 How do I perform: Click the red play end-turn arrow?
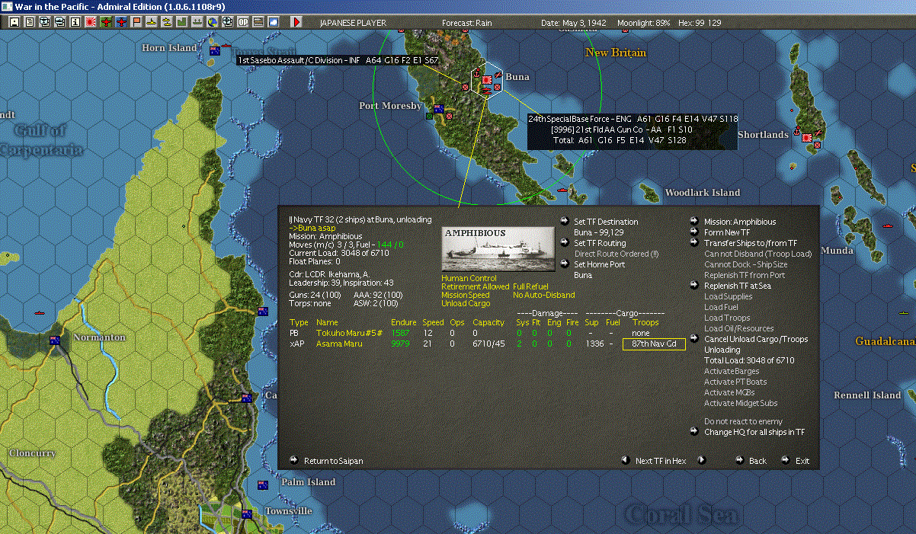click(296, 22)
